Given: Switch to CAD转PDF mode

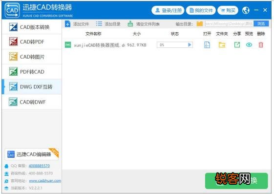Looking at the screenshot, I should click(32, 42).
